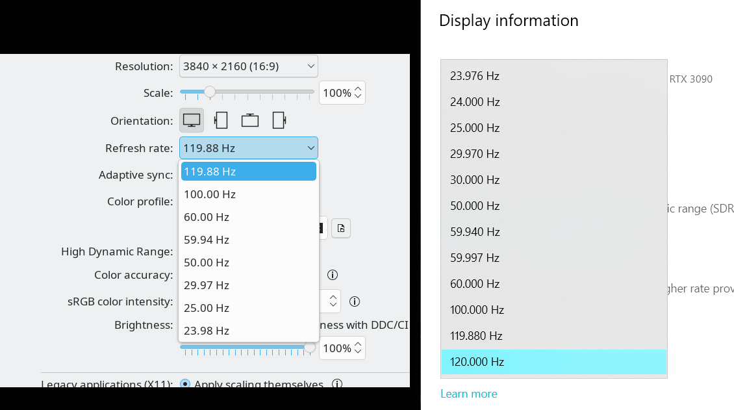Viewport: 734px width, 410px height.
Task: Click info icon next to Color accuracy
Action: click(333, 275)
